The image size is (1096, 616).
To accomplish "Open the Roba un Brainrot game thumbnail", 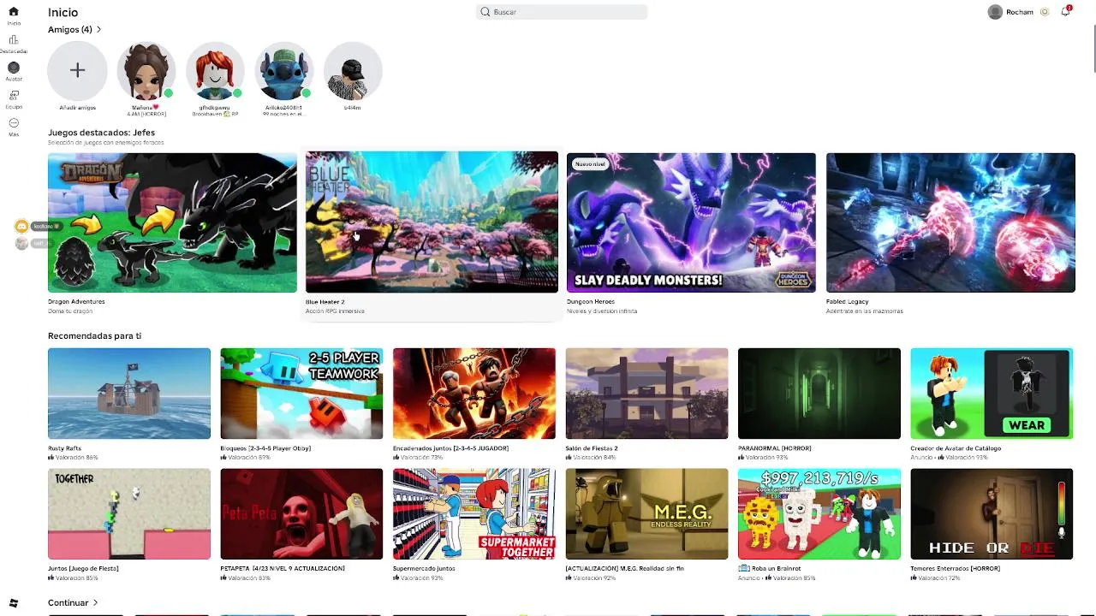I will 819,514.
